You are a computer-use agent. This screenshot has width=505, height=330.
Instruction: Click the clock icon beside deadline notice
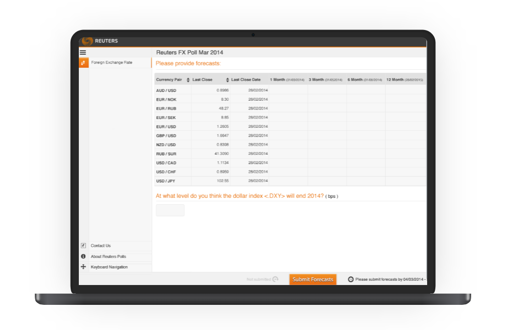(351, 279)
